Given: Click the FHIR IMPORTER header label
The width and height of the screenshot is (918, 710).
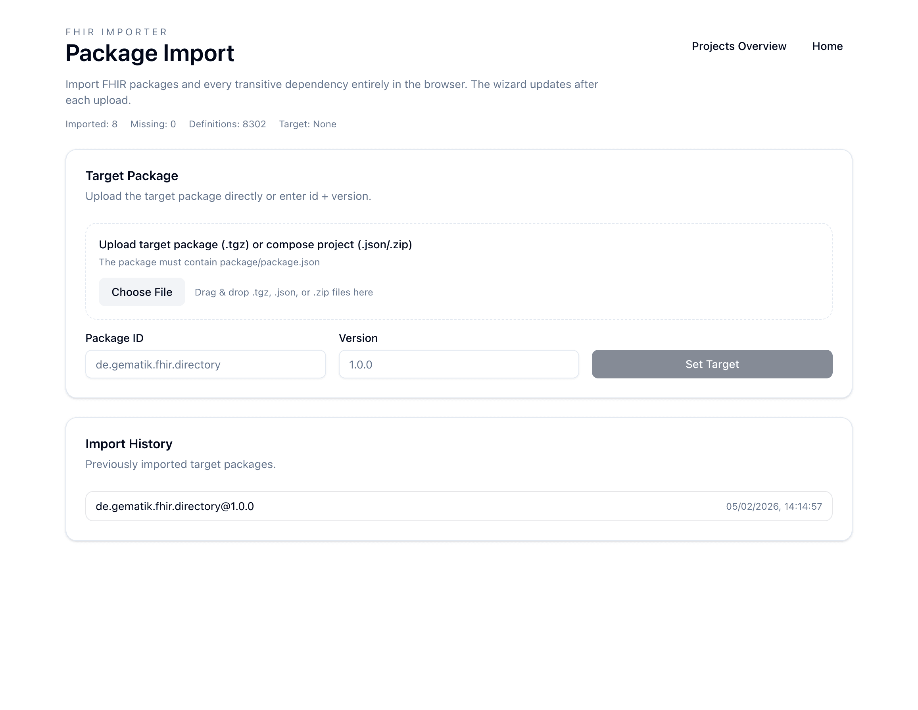Looking at the screenshot, I should click(116, 31).
